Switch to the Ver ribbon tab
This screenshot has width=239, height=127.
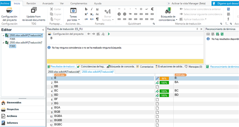[62, 4]
